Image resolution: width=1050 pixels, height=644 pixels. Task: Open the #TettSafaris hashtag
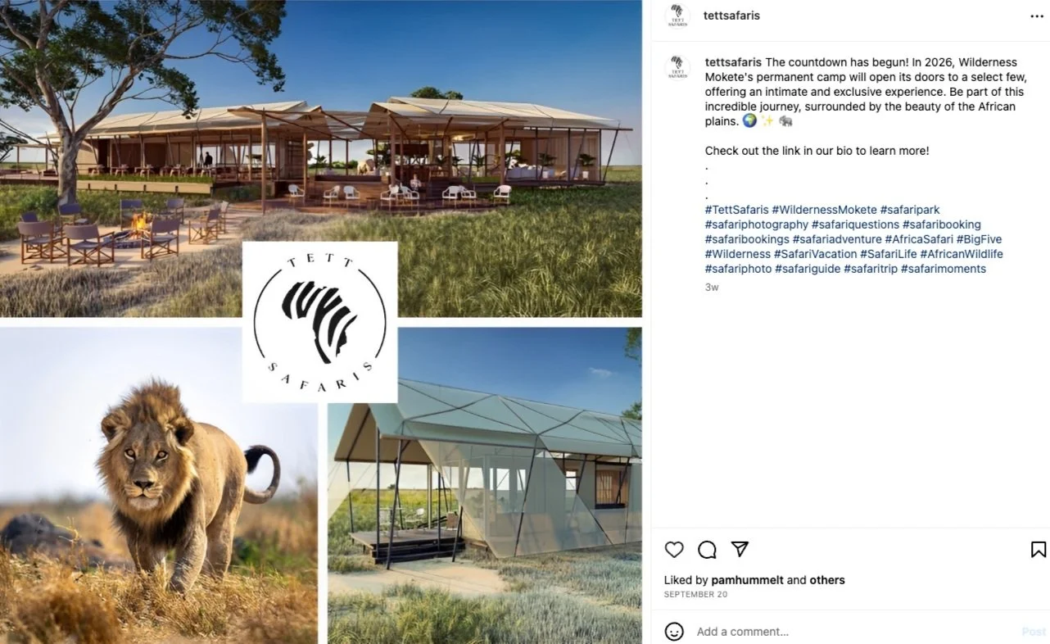pyautogui.click(x=736, y=210)
